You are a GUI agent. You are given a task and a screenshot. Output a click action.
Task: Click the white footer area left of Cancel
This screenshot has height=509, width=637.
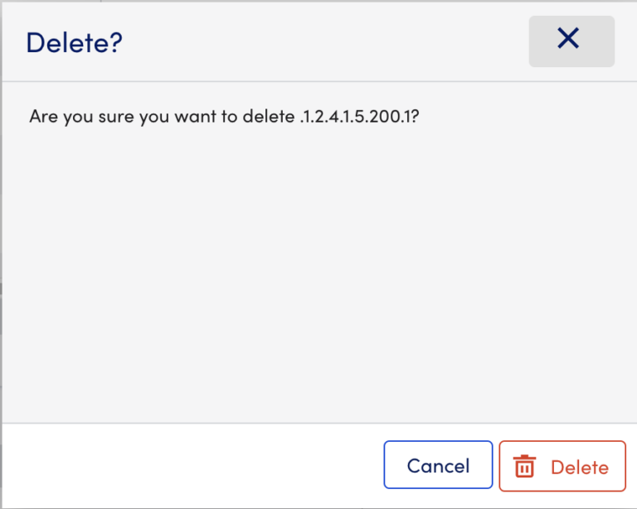[191, 465]
